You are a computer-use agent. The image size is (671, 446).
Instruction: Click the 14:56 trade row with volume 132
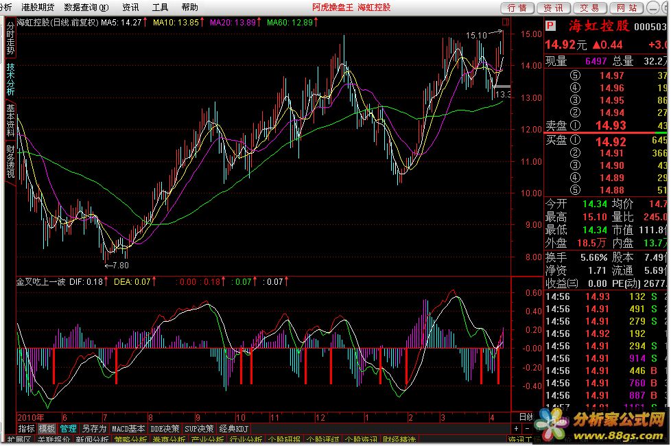pyautogui.click(x=606, y=296)
